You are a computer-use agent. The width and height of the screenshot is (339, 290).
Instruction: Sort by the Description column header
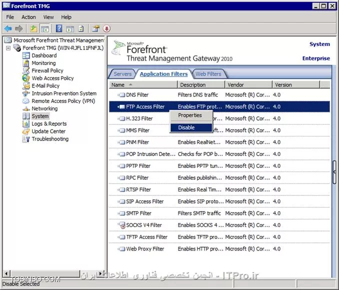click(201, 85)
